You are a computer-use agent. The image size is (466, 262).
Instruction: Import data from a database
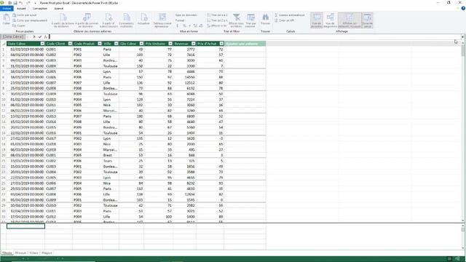pyautogui.click(x=63, y=20)
